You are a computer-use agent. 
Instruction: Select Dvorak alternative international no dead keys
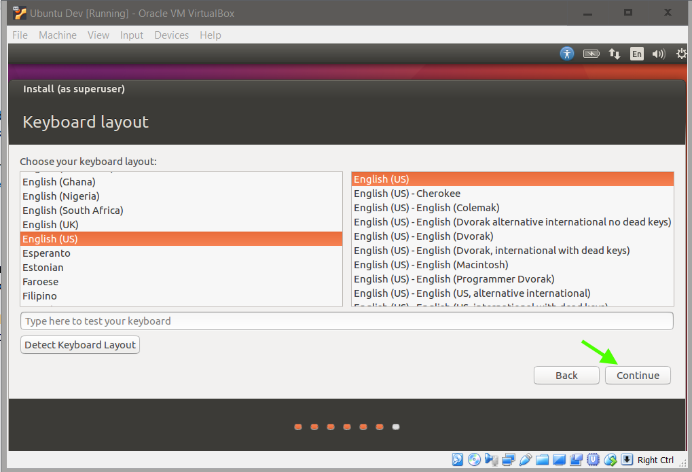point(513,222)
